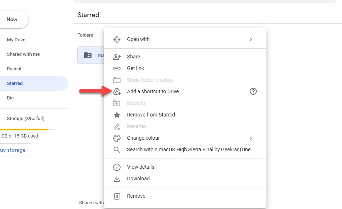Image resolution: width=342 pixels, height=209 pixels.
Task: Select Add a shortcut to Drive
Action: [x=153, y=91]
